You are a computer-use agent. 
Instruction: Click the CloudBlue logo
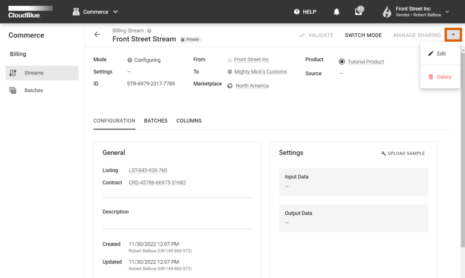tap(30, 12)
